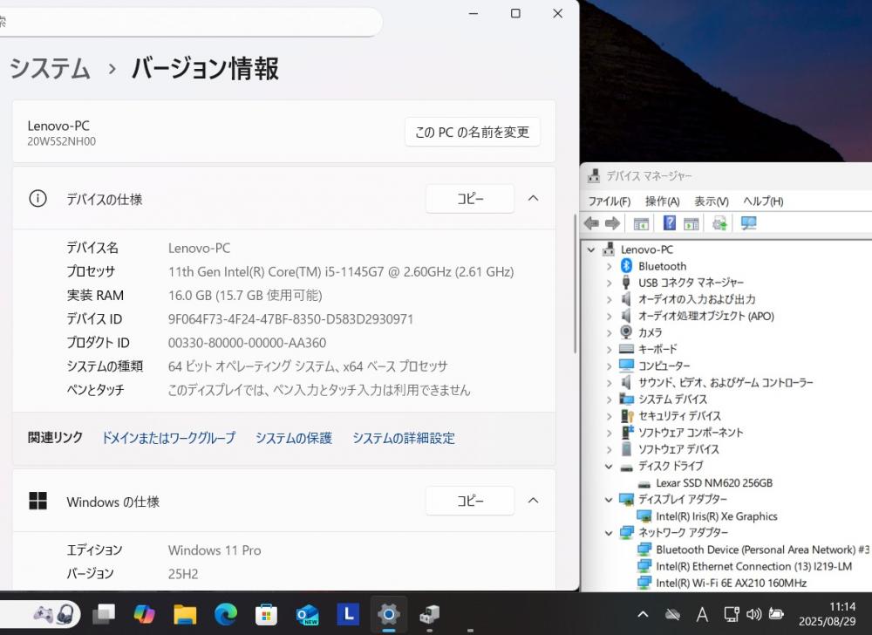
Task: Click the デバイス ID value 9F064F73-4F24-47BF
Action: tap(291, 319)
